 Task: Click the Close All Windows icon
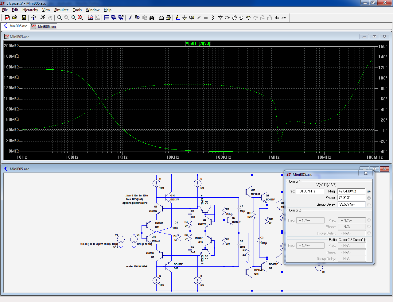[x=121, y=18]
